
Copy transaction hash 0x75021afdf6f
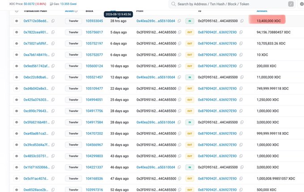point(53,44)
